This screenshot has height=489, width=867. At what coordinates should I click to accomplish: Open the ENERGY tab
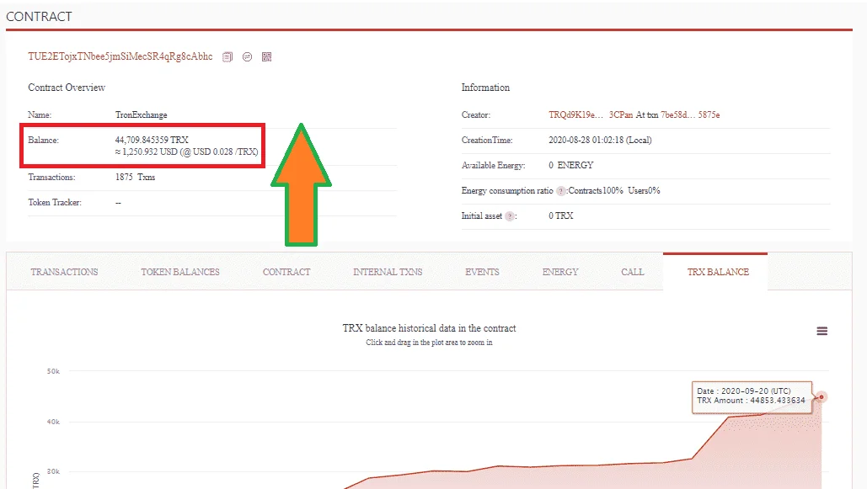tap(560, 272)
